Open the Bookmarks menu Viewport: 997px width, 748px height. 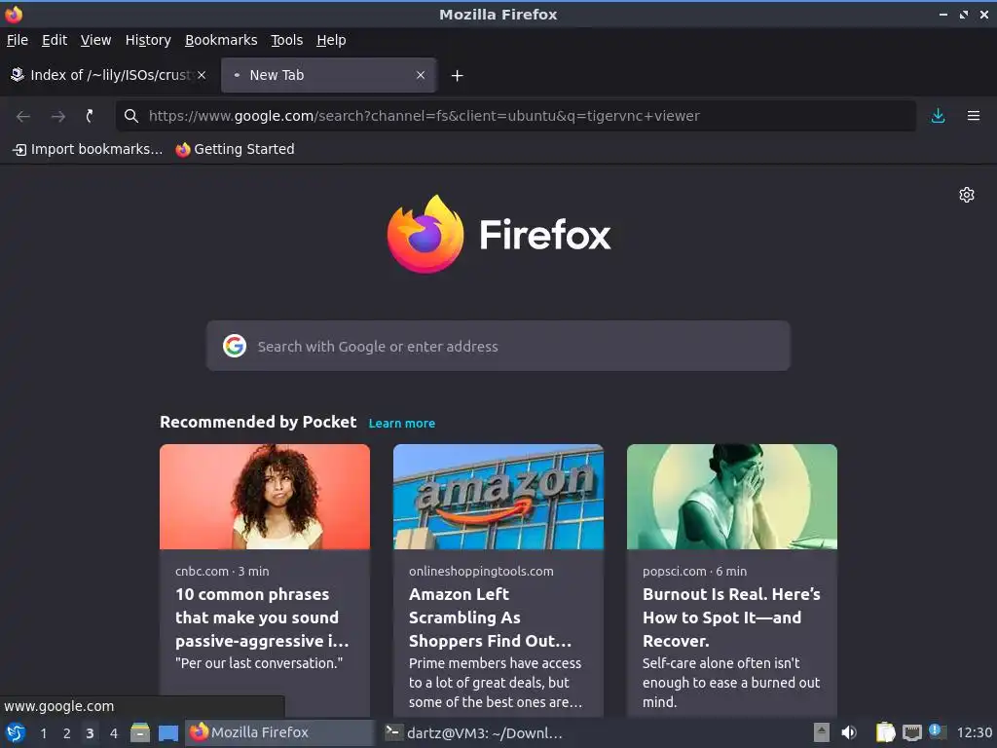pyautogui.click(x=221, y=40)
